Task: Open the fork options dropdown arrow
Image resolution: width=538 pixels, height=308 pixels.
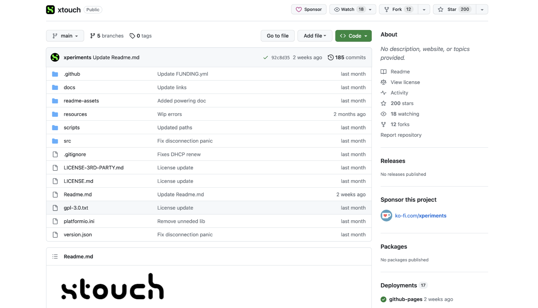Action: (x=424, y=9)
